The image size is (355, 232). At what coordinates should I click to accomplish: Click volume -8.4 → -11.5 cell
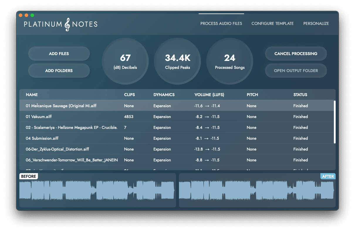207,127
